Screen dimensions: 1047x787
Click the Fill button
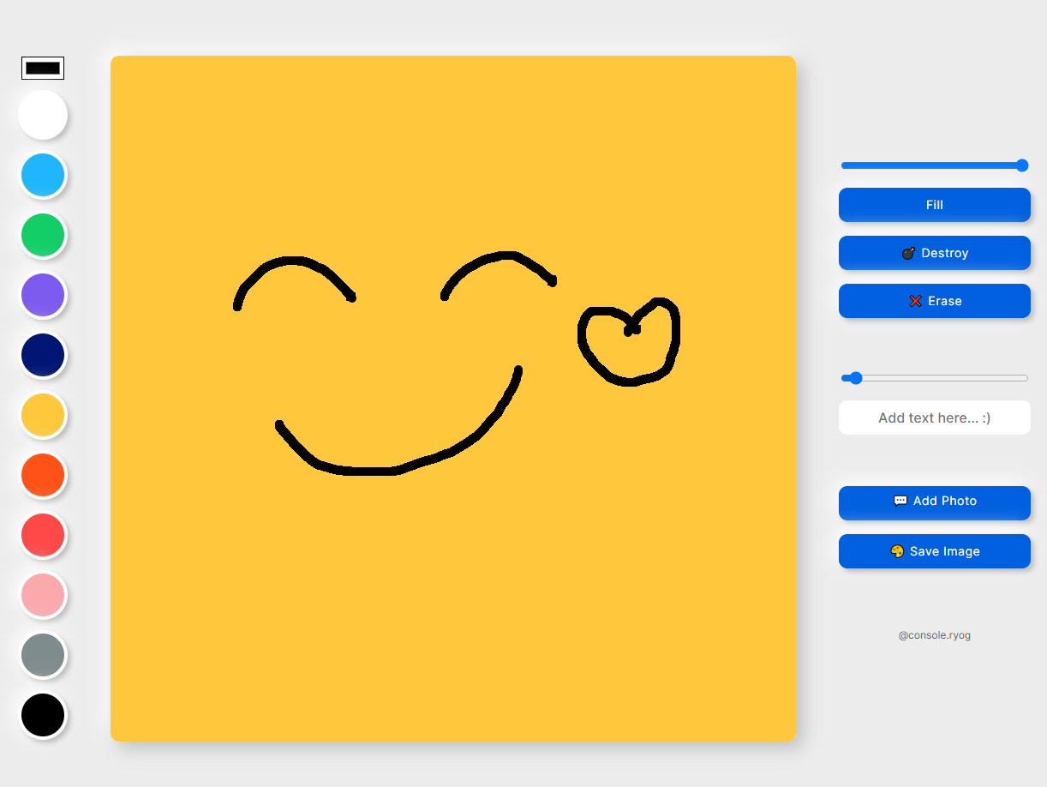[934, 205]
